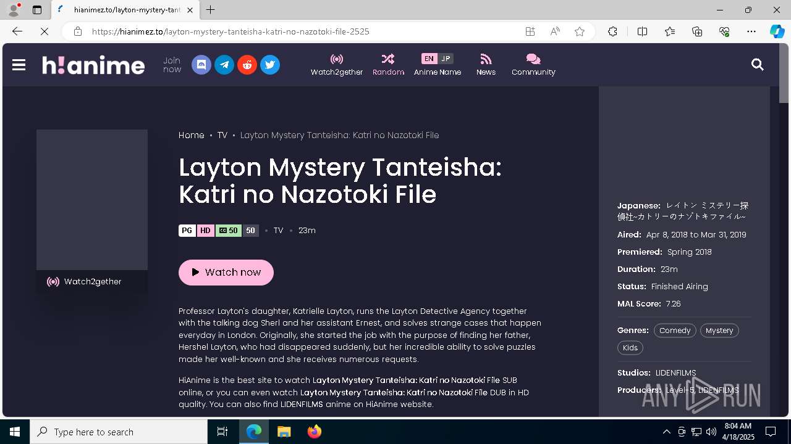Open the Level-5 producer link

680,390
